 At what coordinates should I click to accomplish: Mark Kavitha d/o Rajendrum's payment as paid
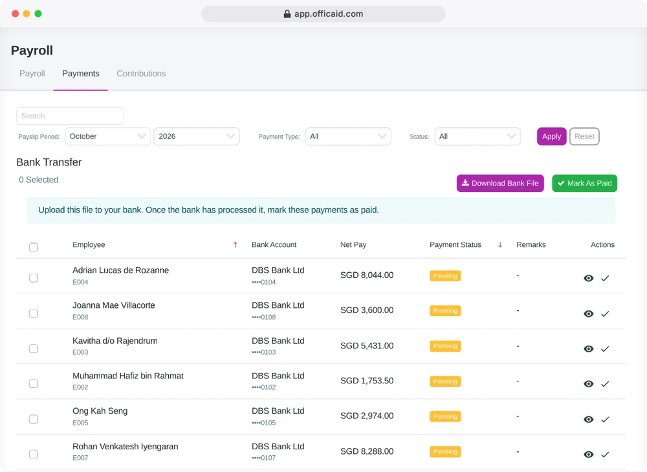605,349
